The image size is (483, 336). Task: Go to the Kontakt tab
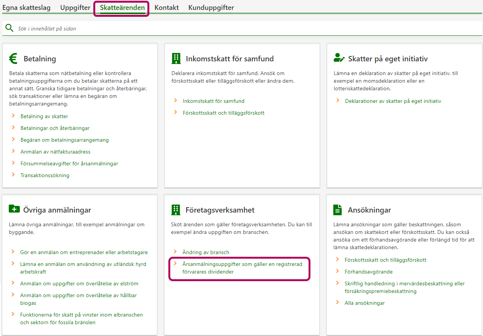point(166,8)
